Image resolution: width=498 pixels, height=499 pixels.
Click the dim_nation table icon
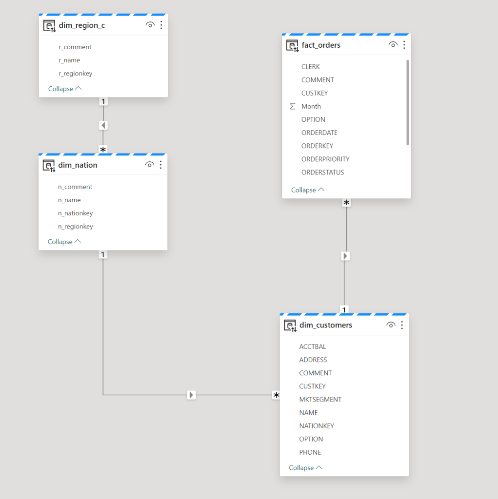[49, 166]
